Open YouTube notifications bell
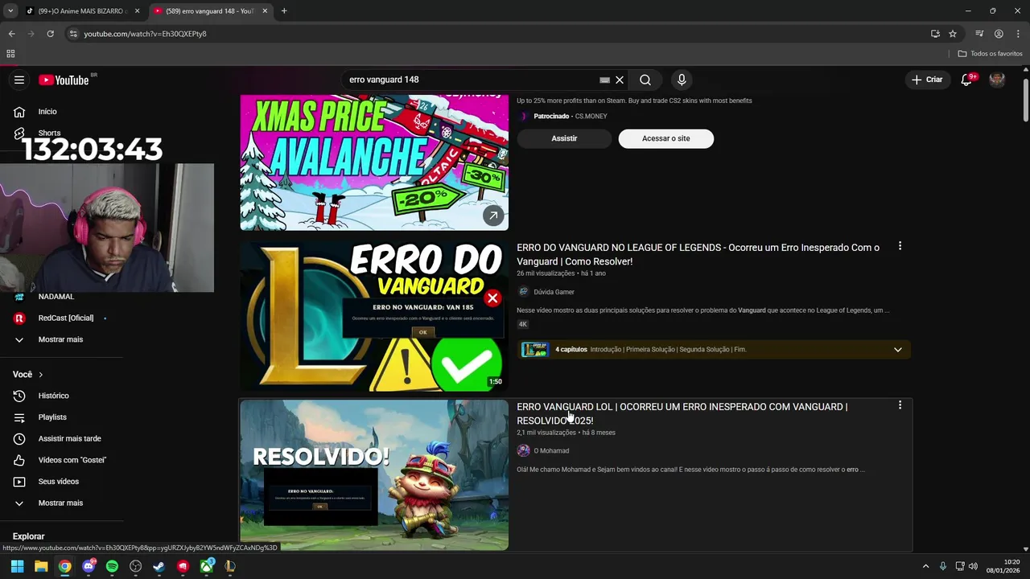 pyautogui.click(x=967, y=80)
